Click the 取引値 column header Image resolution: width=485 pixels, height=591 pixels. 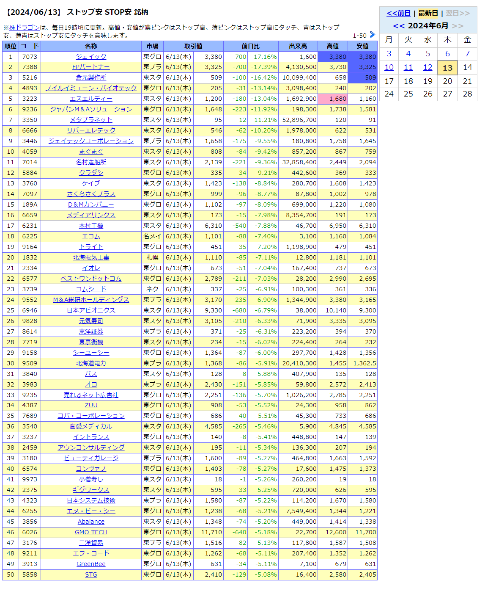coord(193,46)
